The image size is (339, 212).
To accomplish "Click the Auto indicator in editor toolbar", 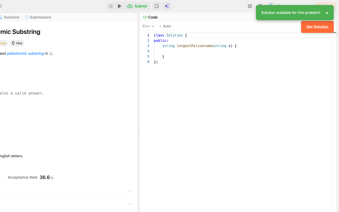I will [165, 26].
